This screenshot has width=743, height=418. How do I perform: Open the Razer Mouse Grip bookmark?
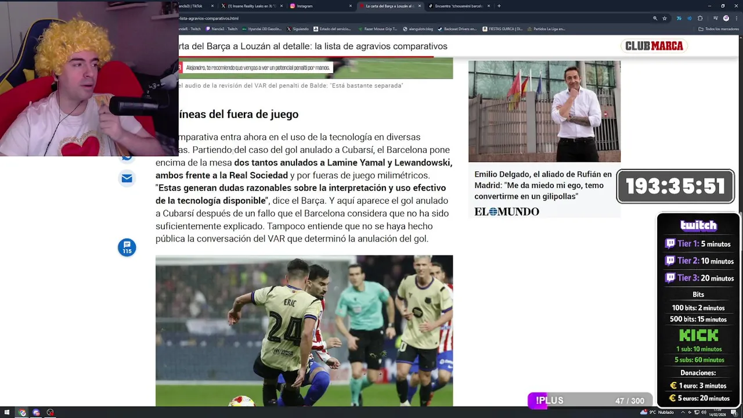coord(377,28)
